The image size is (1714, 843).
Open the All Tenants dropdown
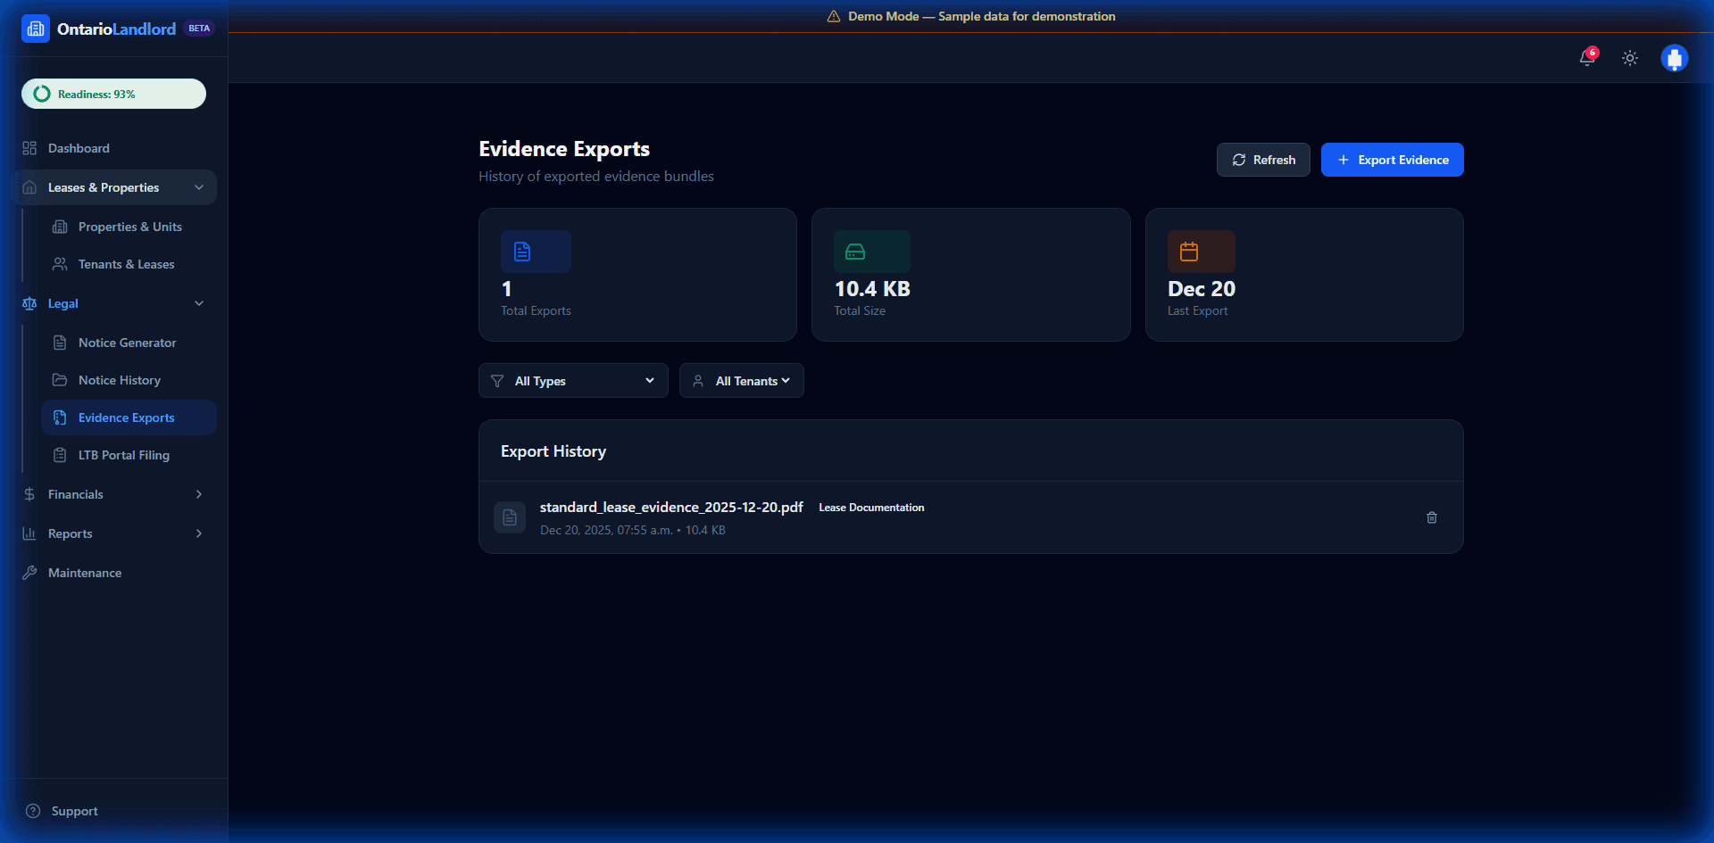741,381
